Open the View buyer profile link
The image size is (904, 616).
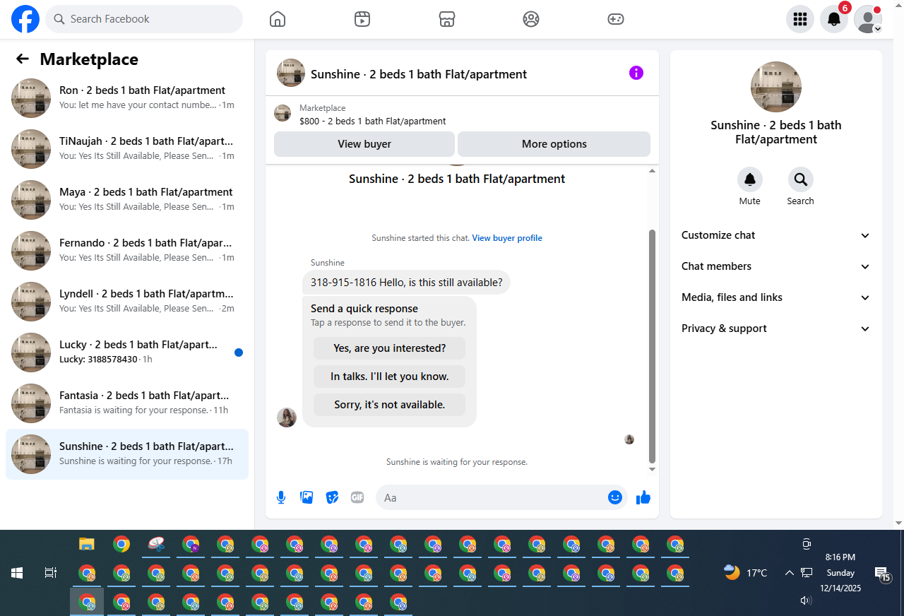pos(507,238)
